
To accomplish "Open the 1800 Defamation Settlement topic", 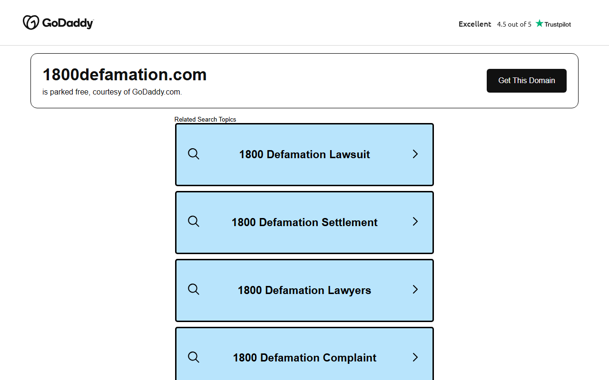I will point(304,222).
